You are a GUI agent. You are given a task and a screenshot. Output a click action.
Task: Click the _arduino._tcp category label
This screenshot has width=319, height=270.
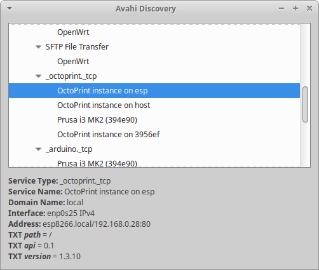69,149
